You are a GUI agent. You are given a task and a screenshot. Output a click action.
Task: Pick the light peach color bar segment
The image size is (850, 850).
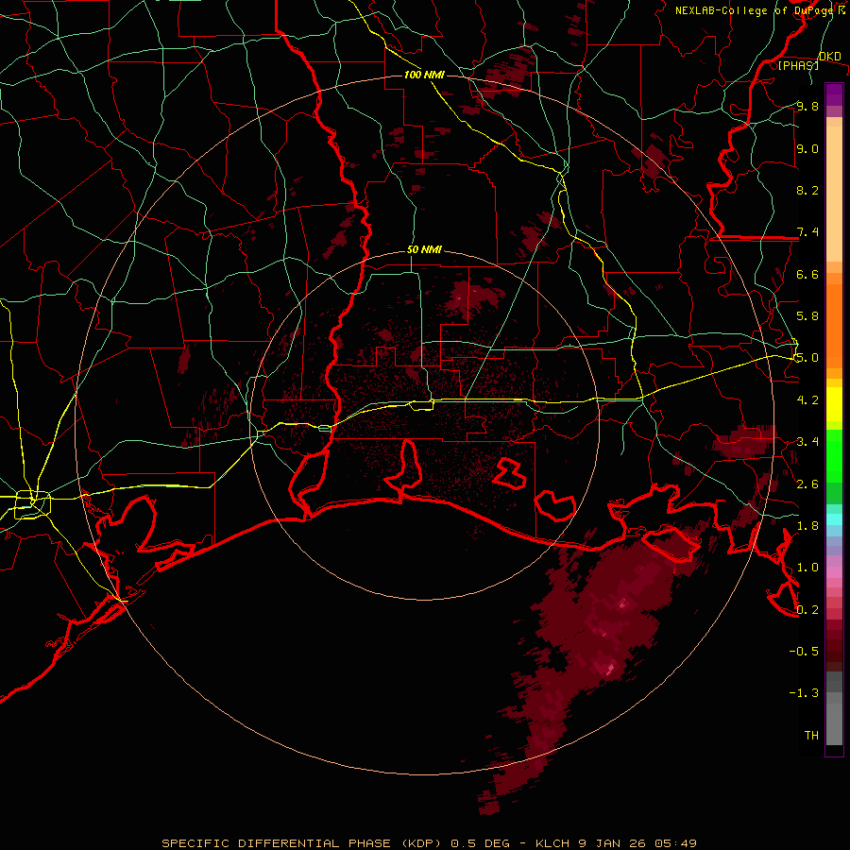834,194
